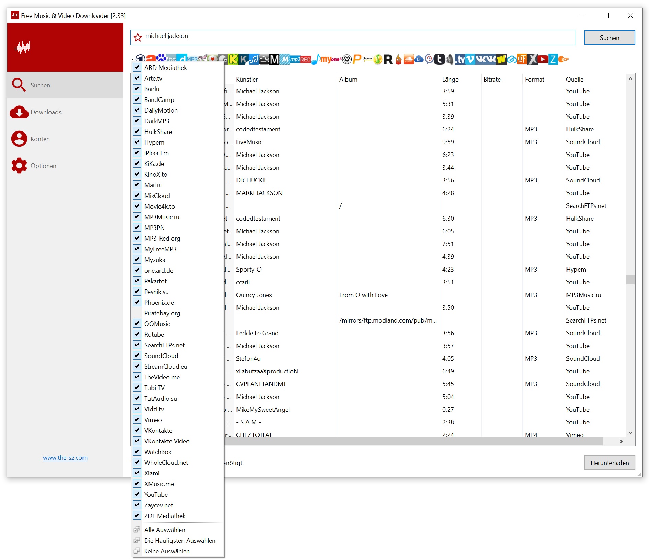Image resolution: width=661 pixels, height=560 pixels.
Task: Sort by the Format column header
Action: (543, 79)
